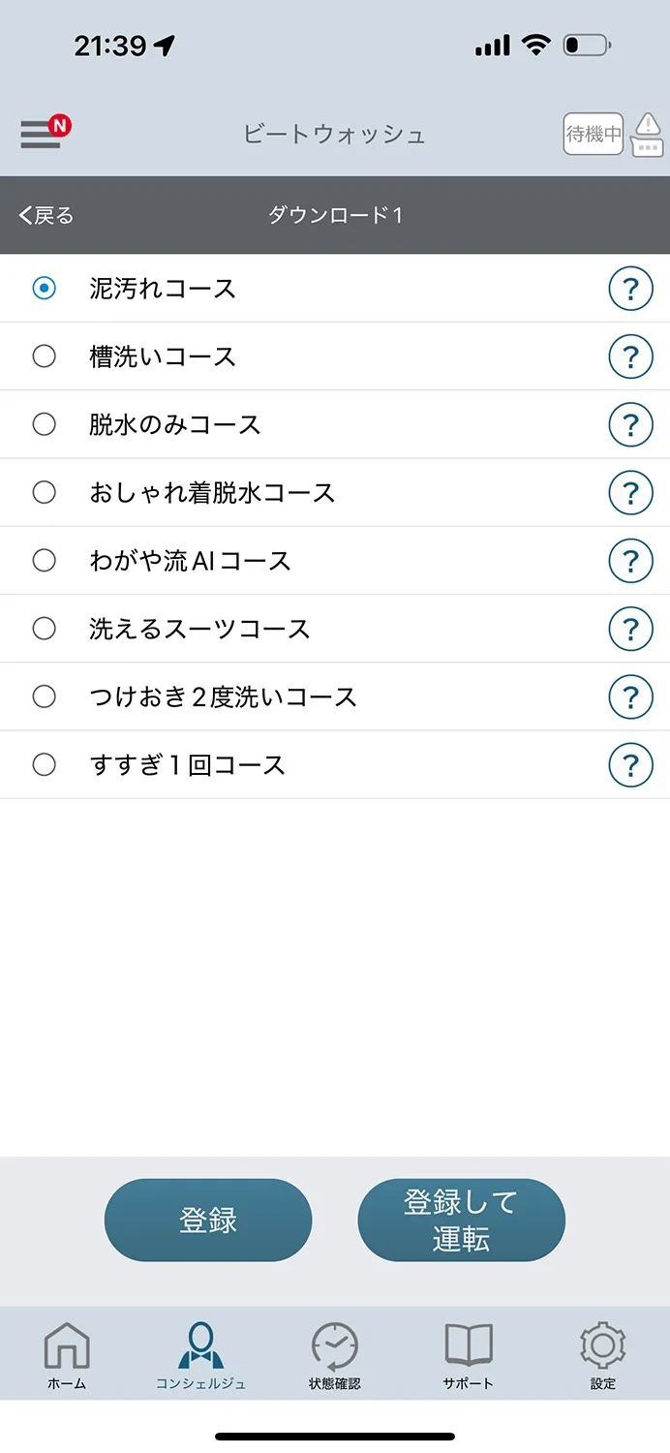The width and height of the screenshot is (670, 1453).
Task: Open the hamburger menu icon
Action: pos(42,134)
